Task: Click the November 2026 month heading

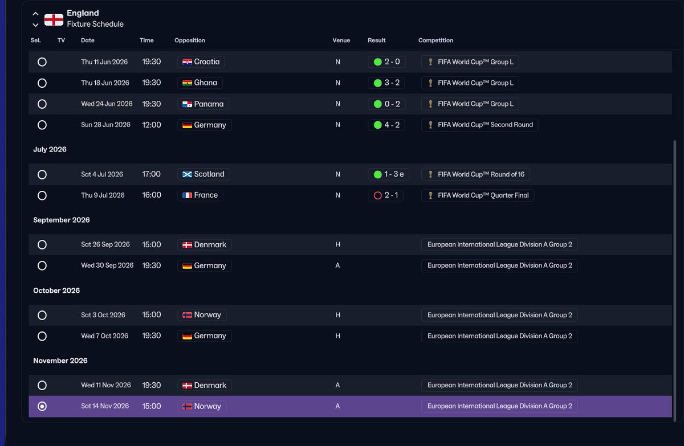Action: (x=60, y=361)
